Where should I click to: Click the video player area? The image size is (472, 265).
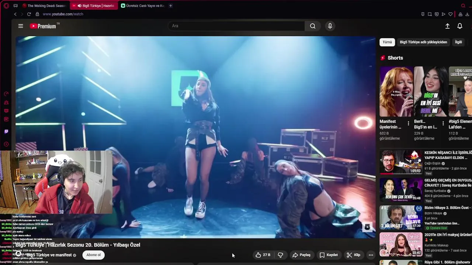pos(195,137)
